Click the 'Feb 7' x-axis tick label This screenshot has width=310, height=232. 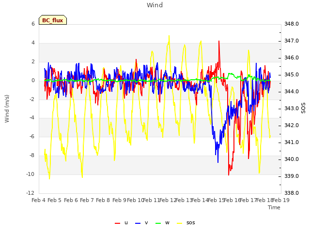tap(87, 200)
